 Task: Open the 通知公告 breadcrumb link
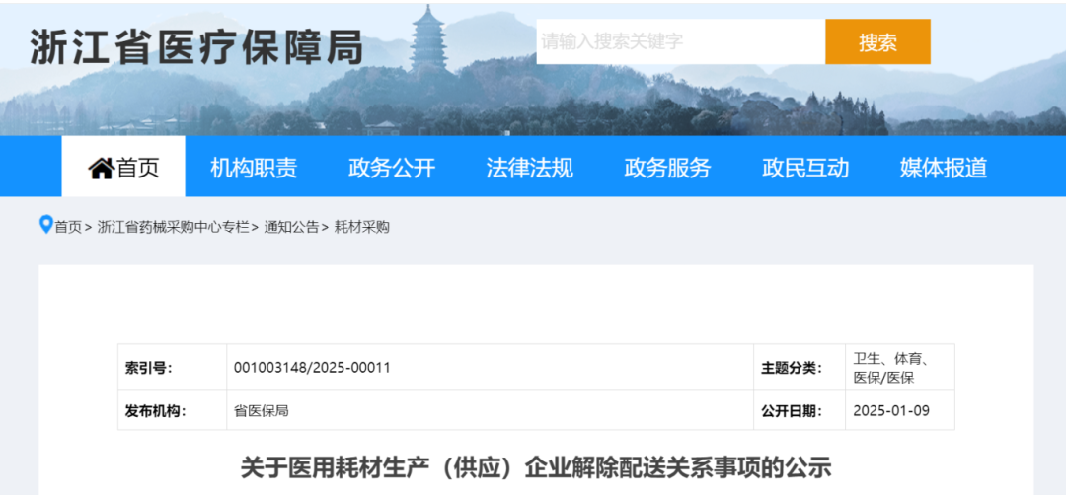pos(291,228)
